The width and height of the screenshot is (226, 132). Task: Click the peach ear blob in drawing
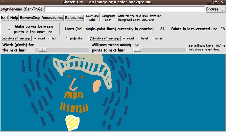(x=97, y=86)
